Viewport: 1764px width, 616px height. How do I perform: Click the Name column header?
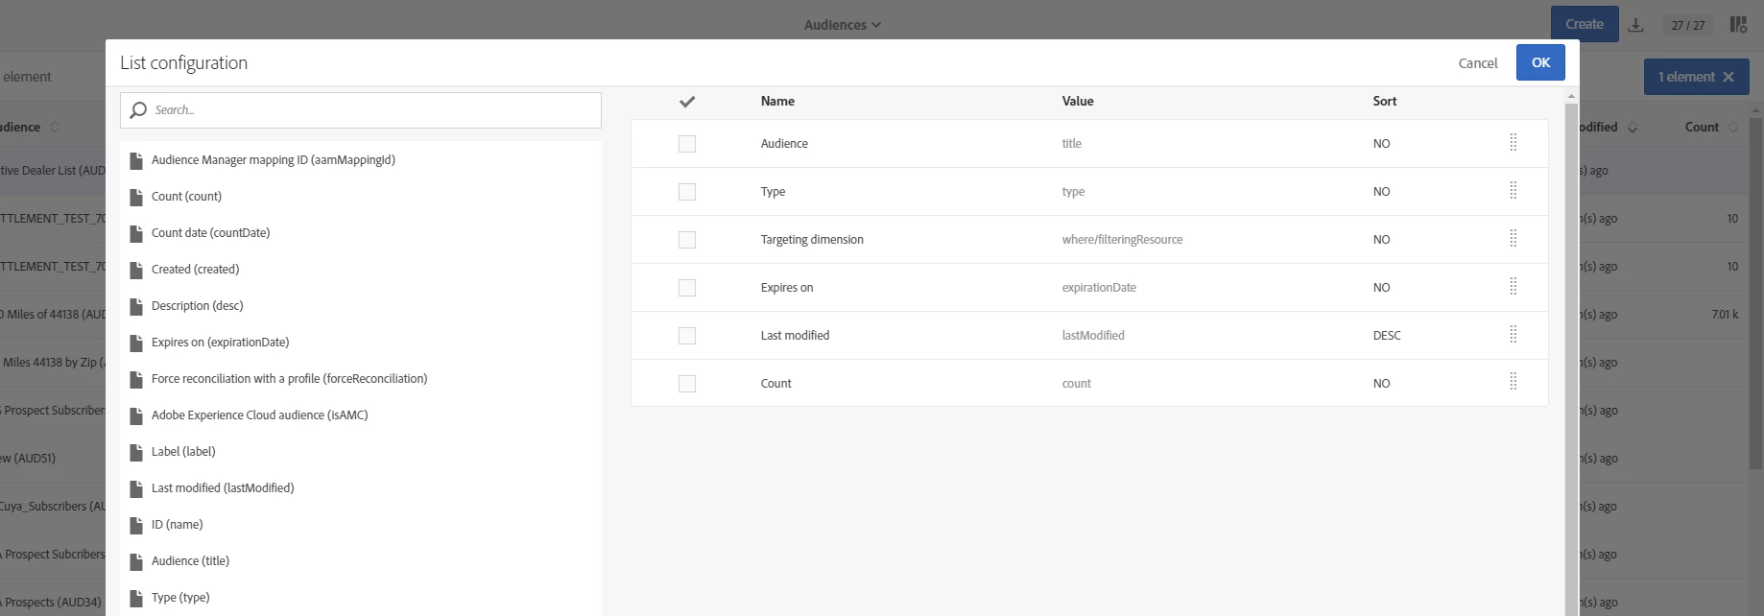pos(777,101)
